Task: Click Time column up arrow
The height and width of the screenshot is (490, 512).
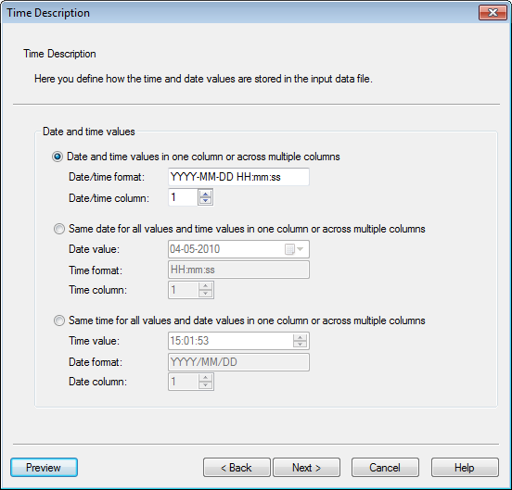Action: (x=205, y=286)
